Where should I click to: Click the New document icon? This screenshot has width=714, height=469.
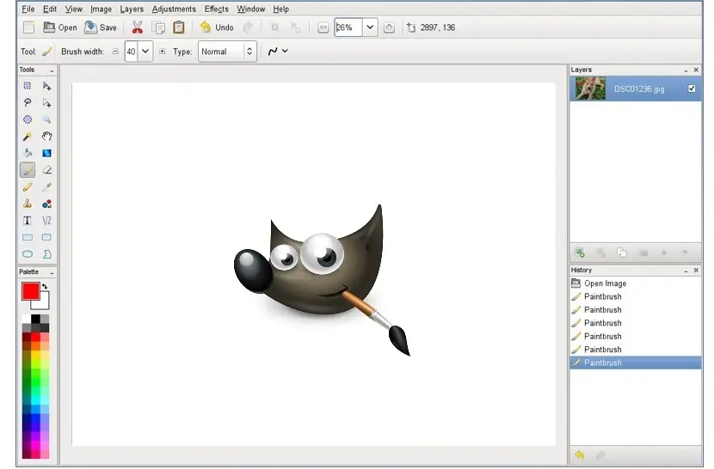tap(28, 27)
